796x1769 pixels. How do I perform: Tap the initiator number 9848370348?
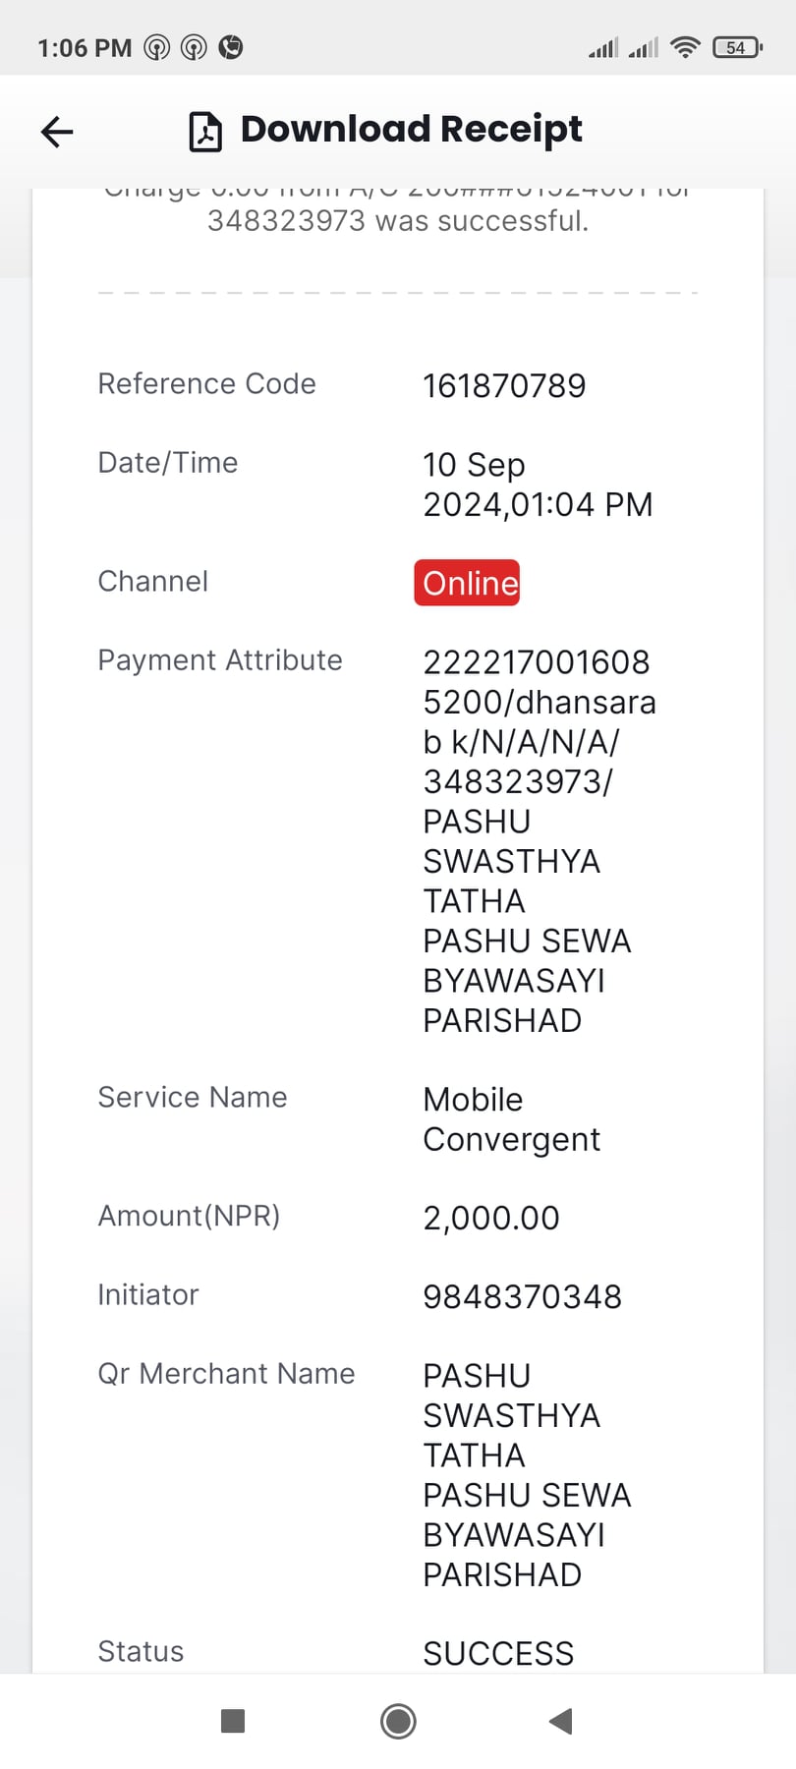pos(523,1296)
